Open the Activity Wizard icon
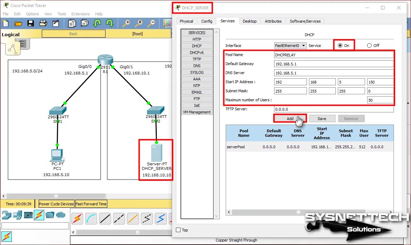411x245 pixels. tap(56, 24)
